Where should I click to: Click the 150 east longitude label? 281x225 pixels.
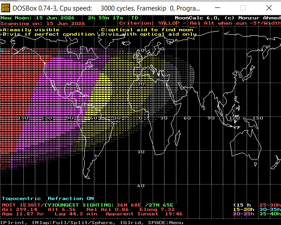tap(258, 118)
